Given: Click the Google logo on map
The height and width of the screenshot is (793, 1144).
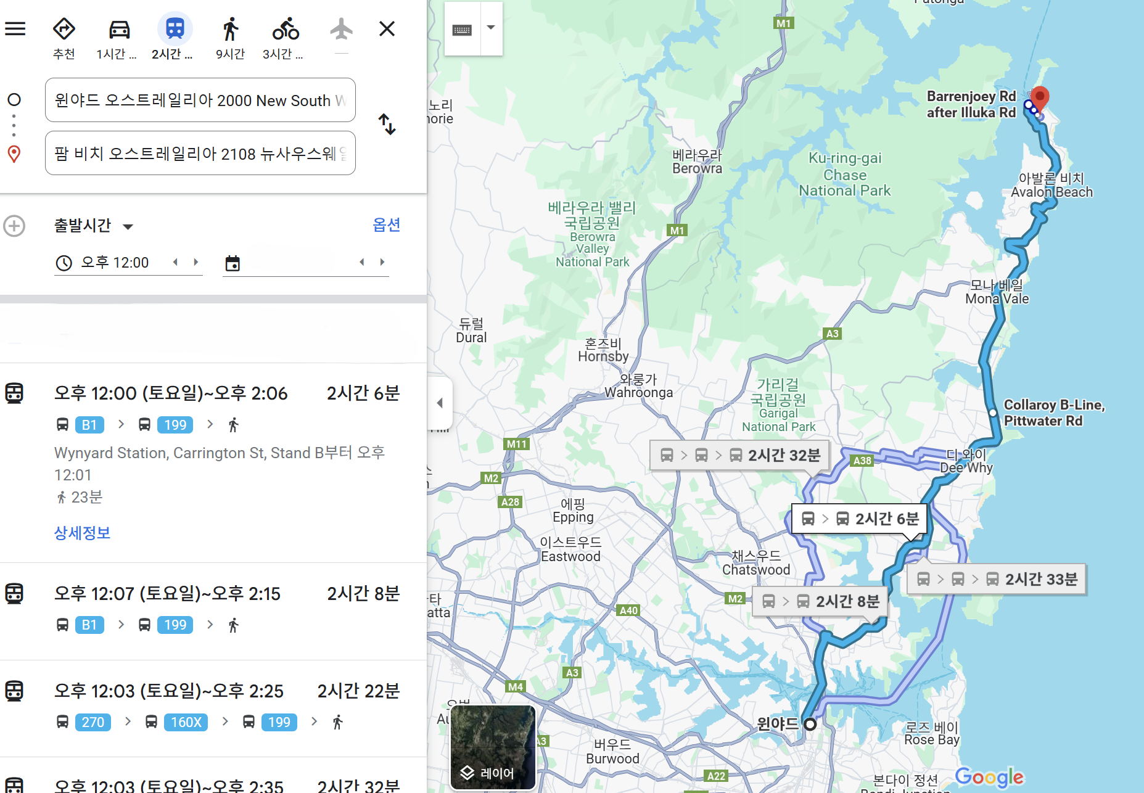Looking at the screenshot, I should [x=989, y=777].
